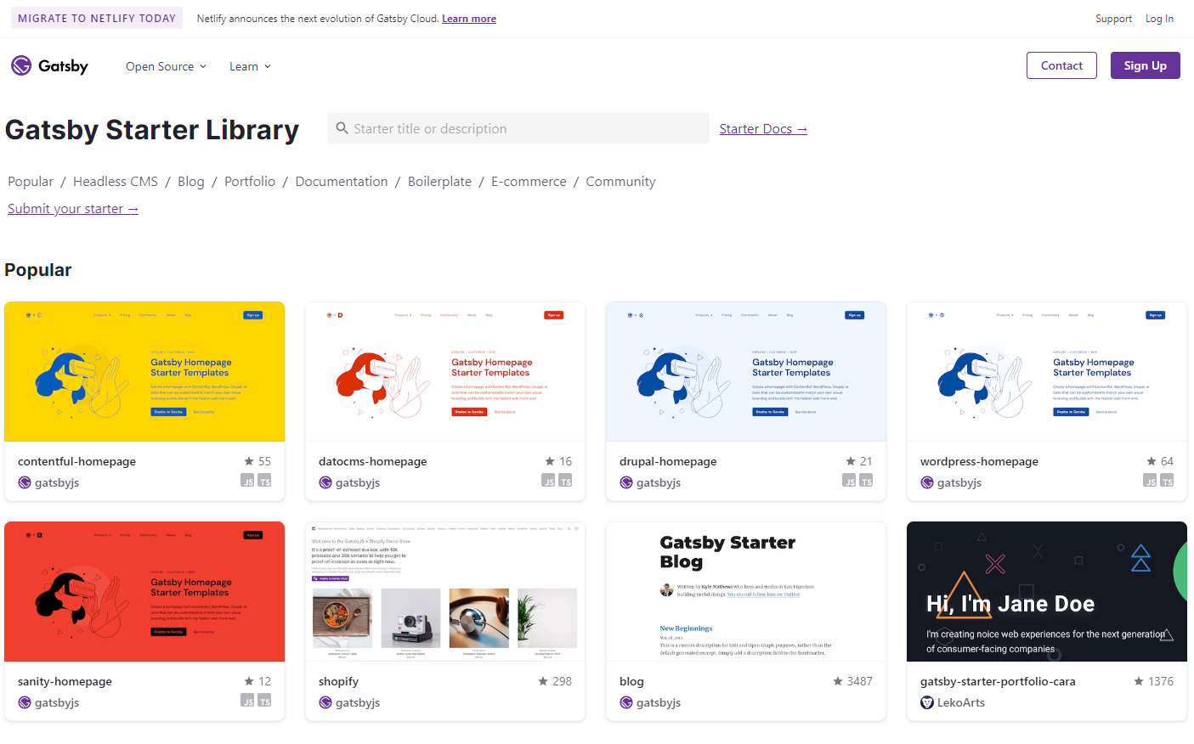Screen dimensions: 1194x744
Task: Click Submit your starter link
Action: (x=73, y=208)
